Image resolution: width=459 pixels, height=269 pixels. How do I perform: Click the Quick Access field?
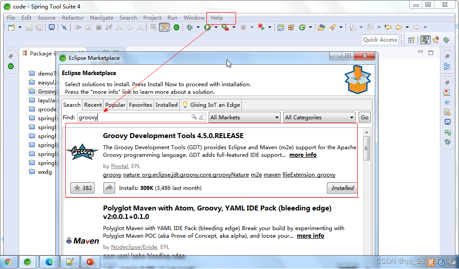(380, 40)
